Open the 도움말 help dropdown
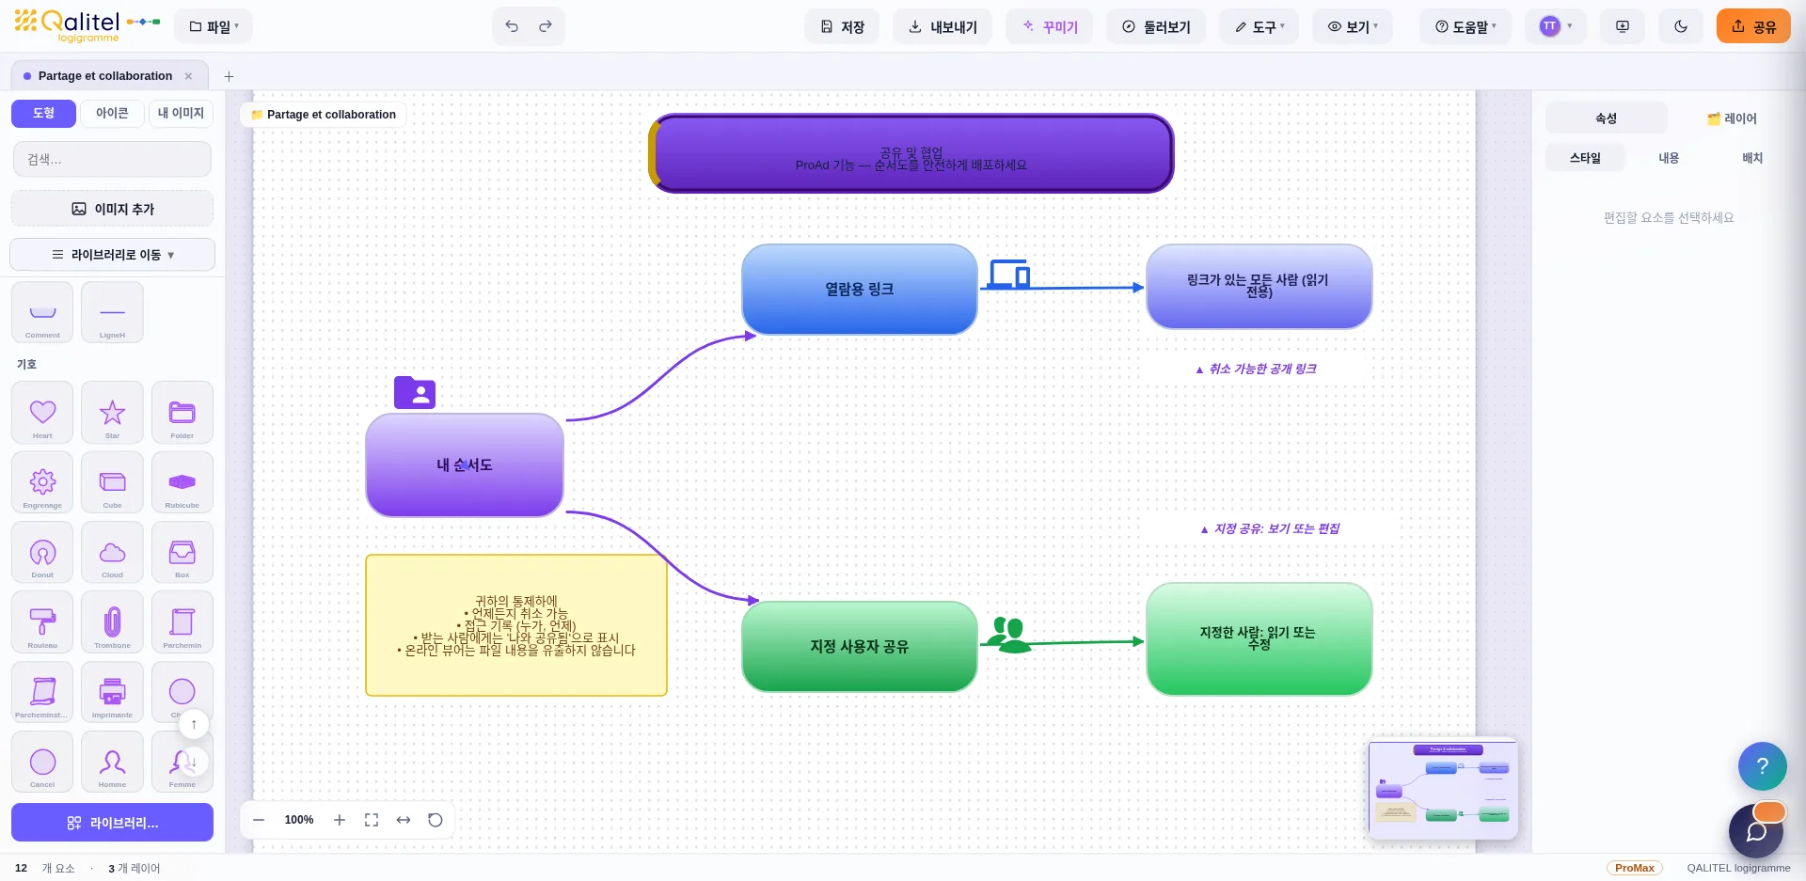The width and height of the screenshot is (1806, 881). point(1465,26)
